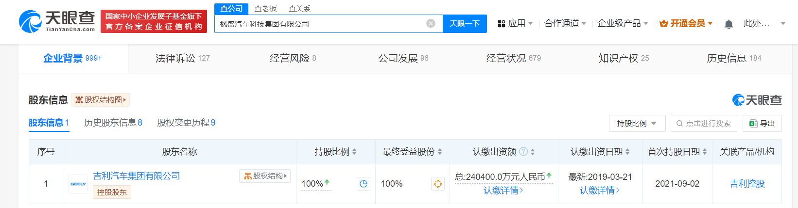Open the notification bell
Viewport: 798px width, 208px height.
tap(729, 24)
